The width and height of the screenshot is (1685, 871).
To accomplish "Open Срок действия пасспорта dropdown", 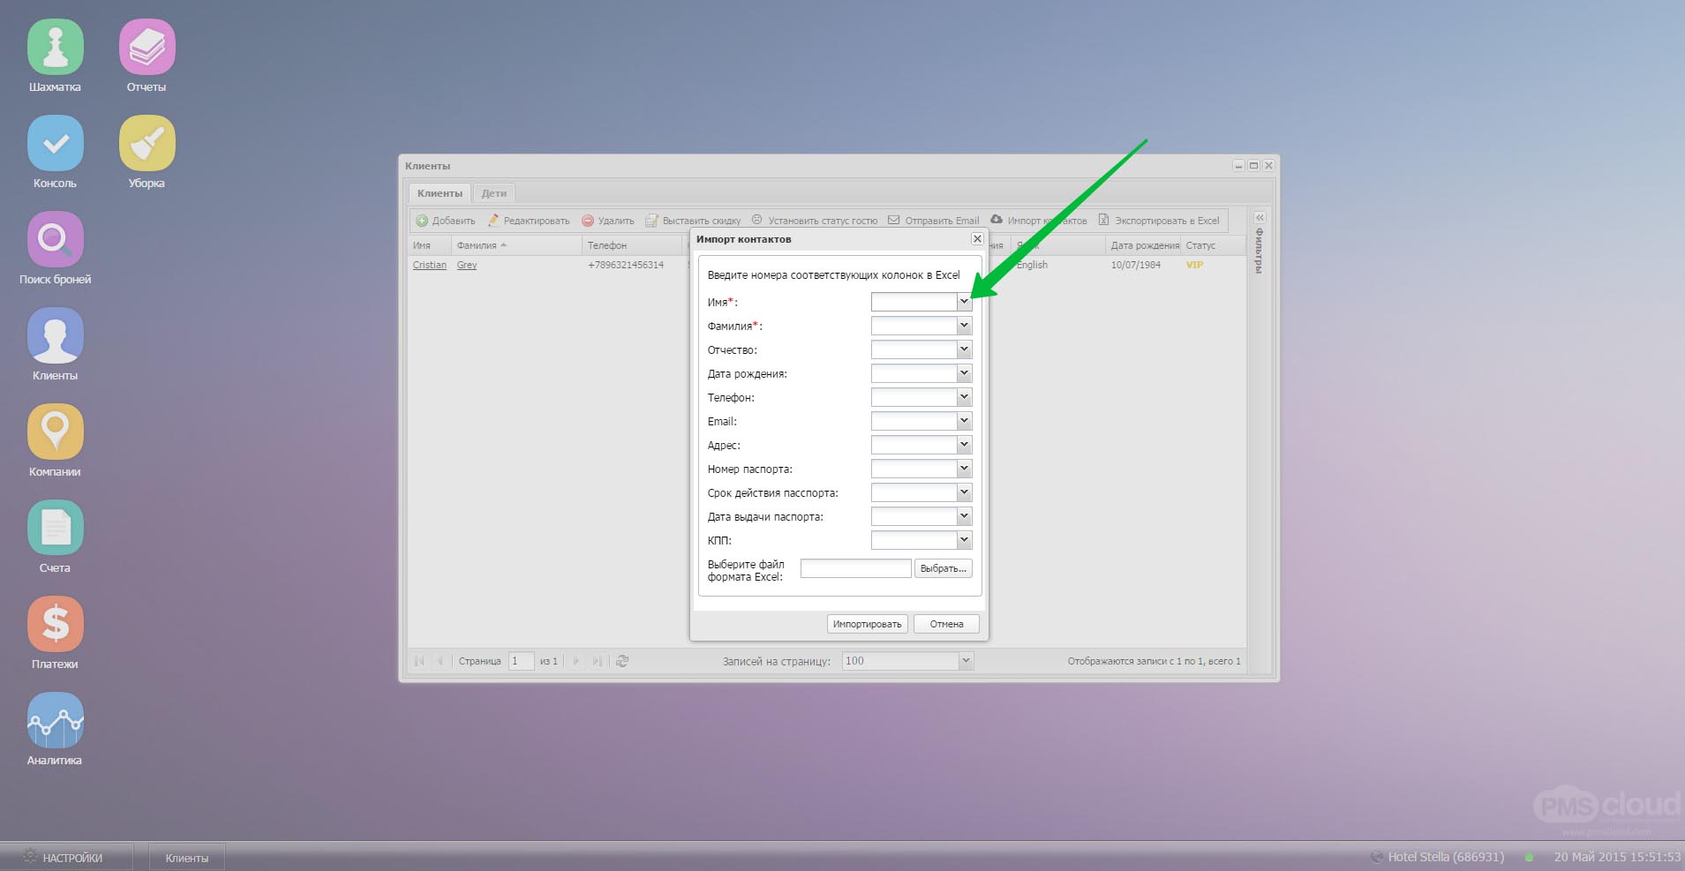I will [x=964, y=492].
